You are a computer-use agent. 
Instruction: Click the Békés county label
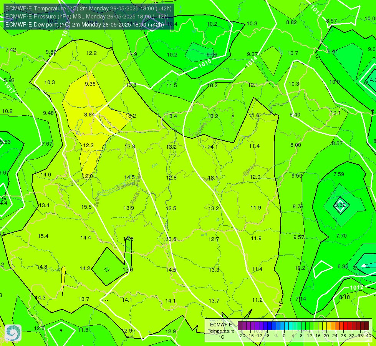pyautogui.click(x=250, y=170)
